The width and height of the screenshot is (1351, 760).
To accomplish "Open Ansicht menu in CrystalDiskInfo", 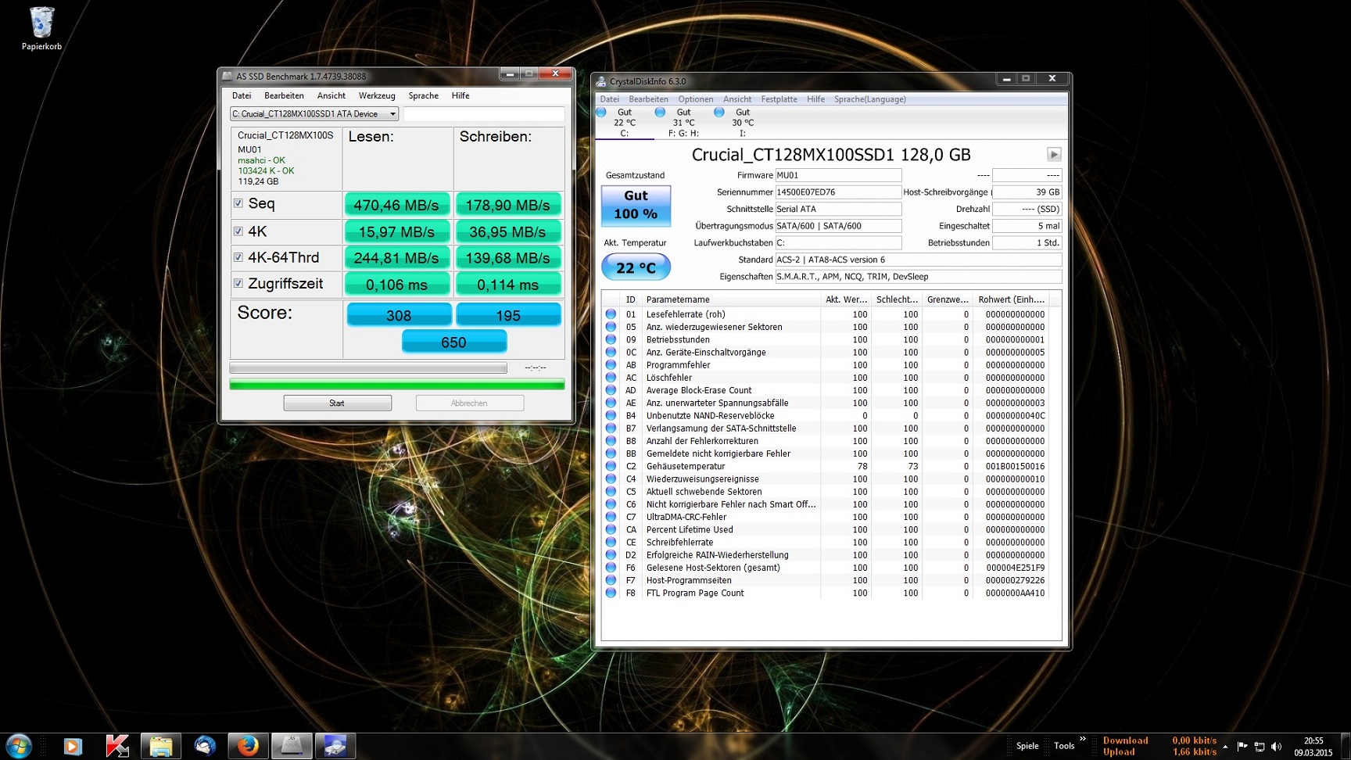I will coord(737,99).
